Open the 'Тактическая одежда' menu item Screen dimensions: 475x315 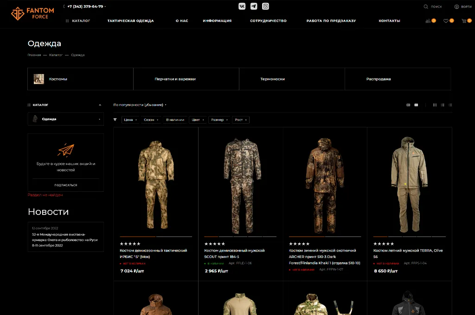[130, 21]
